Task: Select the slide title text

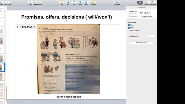Action: (66, 17)
